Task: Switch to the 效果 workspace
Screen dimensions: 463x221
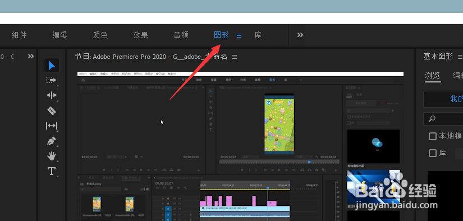Action: click(140, 35)
